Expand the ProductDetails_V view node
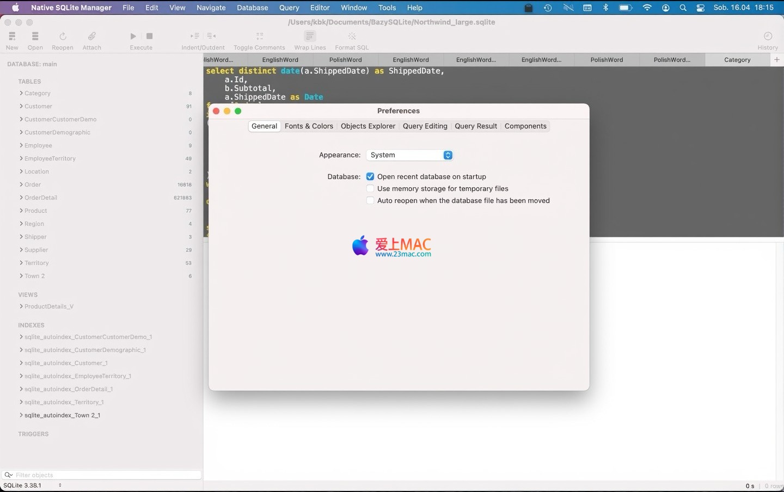Screen dimensions: 784x492 tap(21, 306)
